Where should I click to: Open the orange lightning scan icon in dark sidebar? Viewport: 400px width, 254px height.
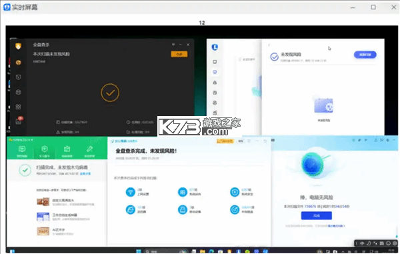click(18, 63)
